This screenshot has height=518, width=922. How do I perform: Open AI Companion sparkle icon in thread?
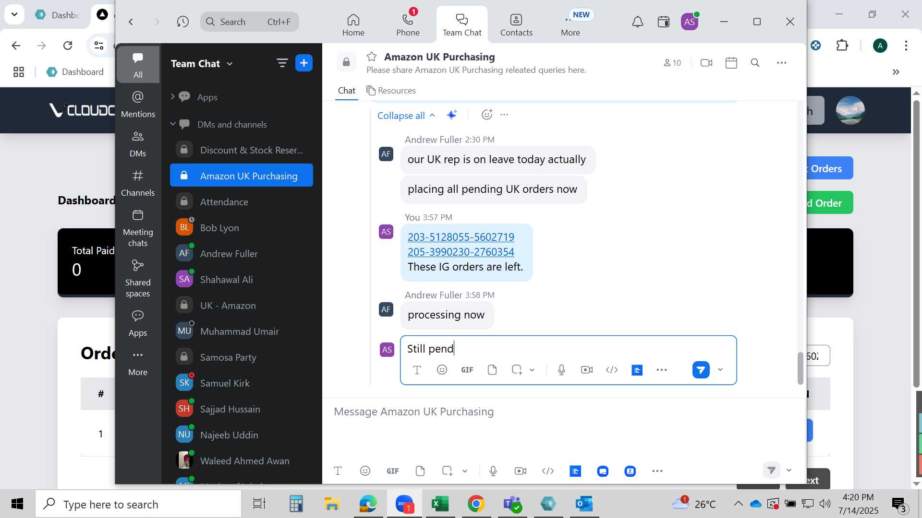451,115
